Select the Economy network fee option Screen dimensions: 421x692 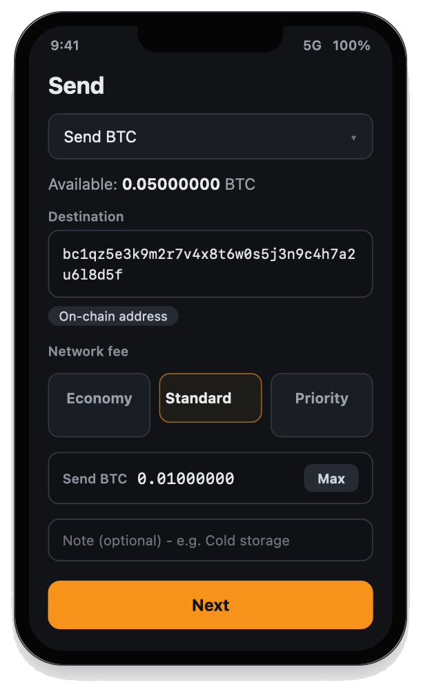[x=99, y=405]
